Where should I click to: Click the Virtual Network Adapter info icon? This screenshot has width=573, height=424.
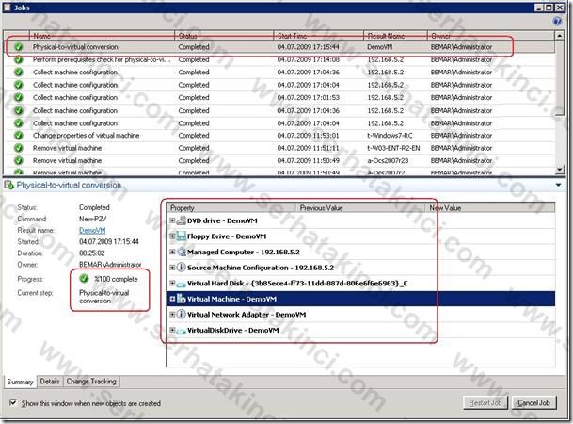[x=182, y=315]
